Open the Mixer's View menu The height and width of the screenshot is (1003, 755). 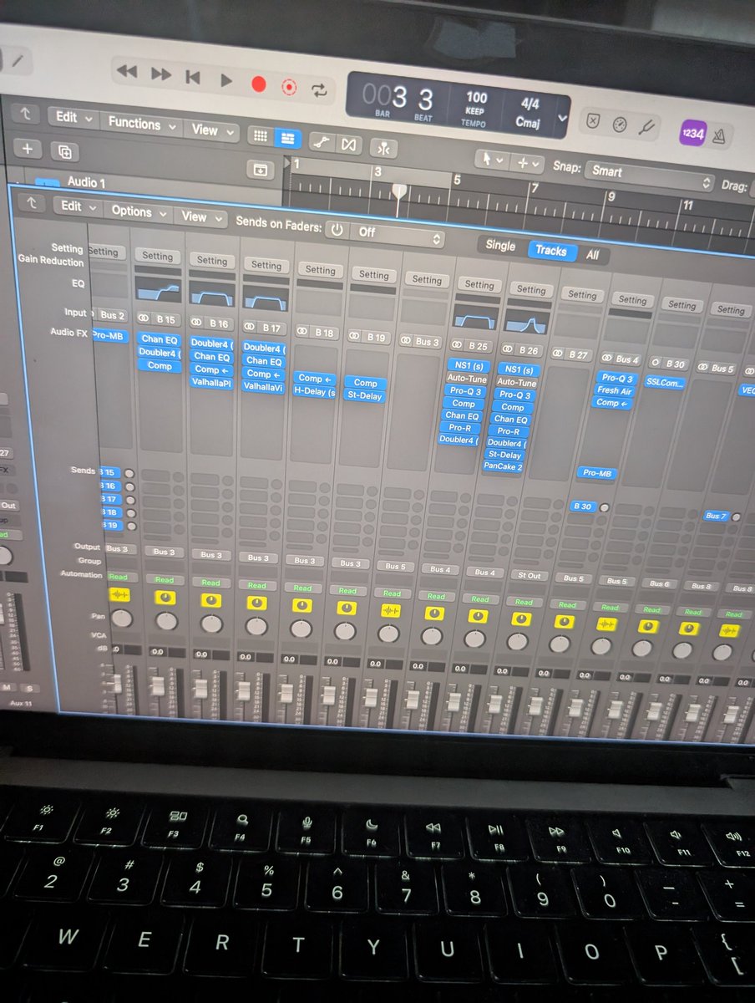pos(200,216)
